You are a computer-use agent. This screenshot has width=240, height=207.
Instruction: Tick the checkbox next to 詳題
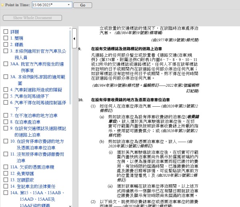(6, 32)
